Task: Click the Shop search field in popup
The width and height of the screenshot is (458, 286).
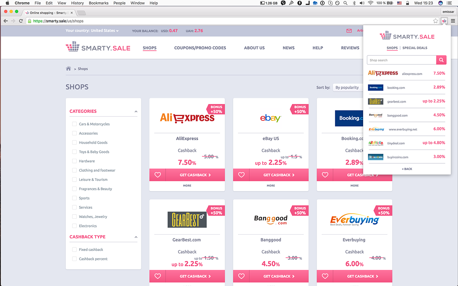Action: tap(401, 60)
